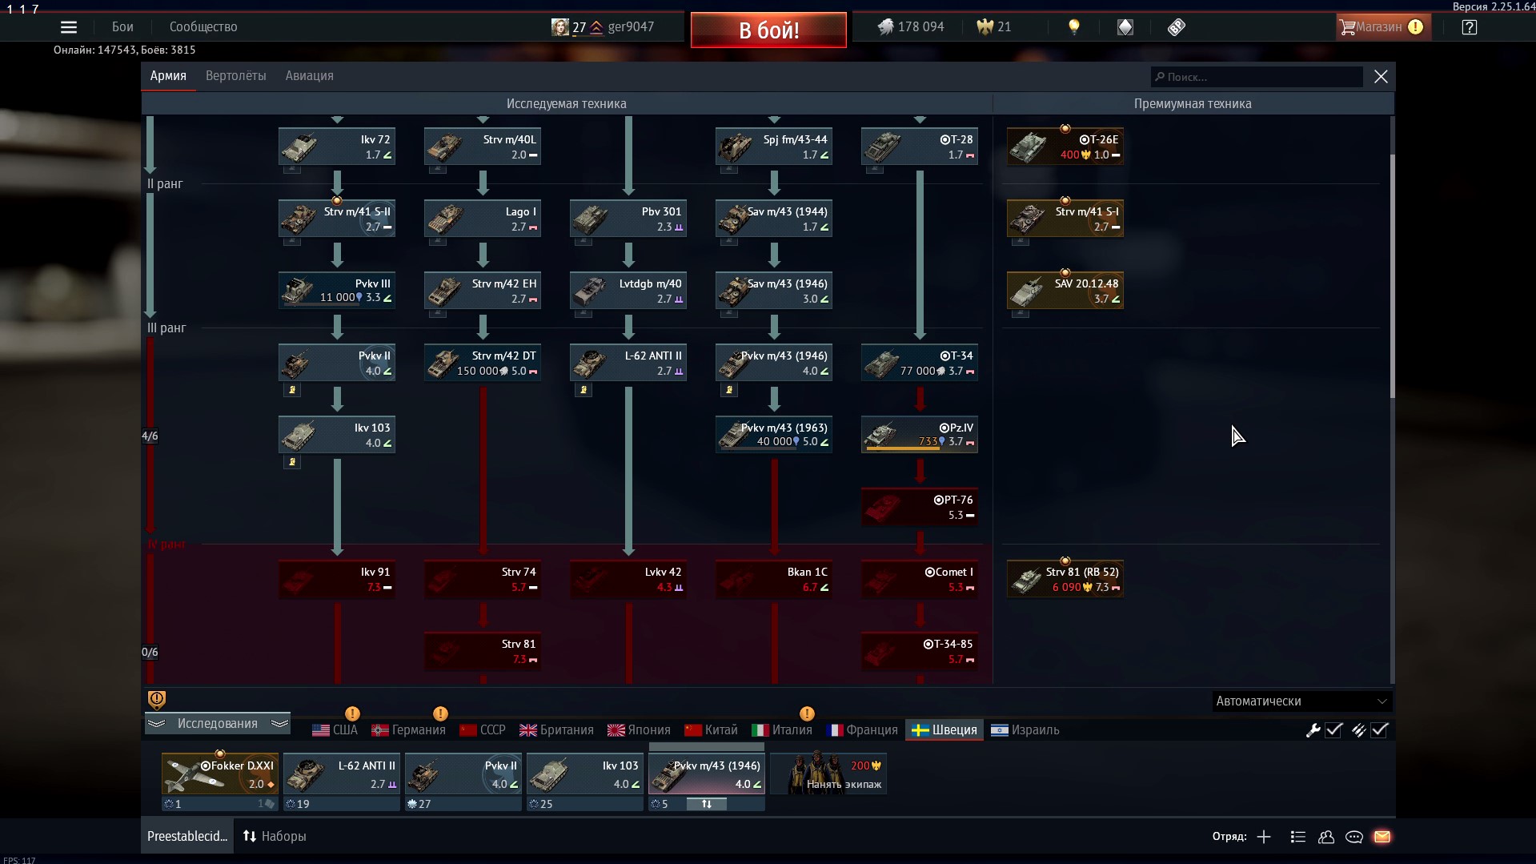Select the Pvkv III vehicle card
The width and height of the screenshot is (1536, 864).
coord(337,291)
